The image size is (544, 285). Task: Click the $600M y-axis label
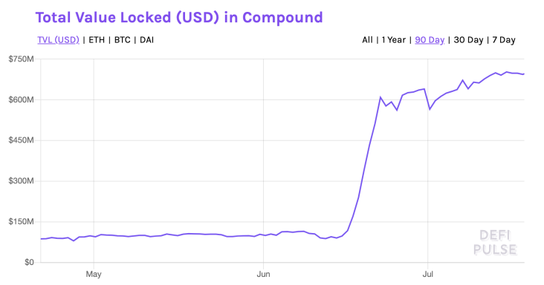pyautogui.click(x=21, y=99)
